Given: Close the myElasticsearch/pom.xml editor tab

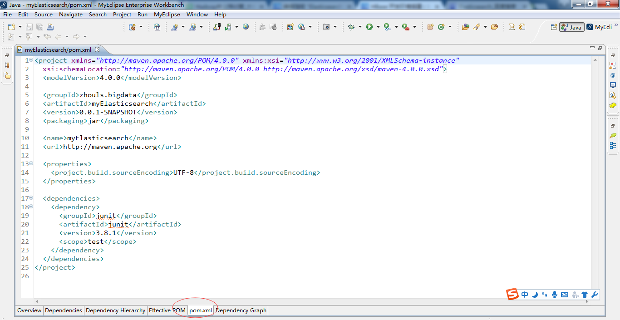Looking at the screenshot, I should click(97, 49).
